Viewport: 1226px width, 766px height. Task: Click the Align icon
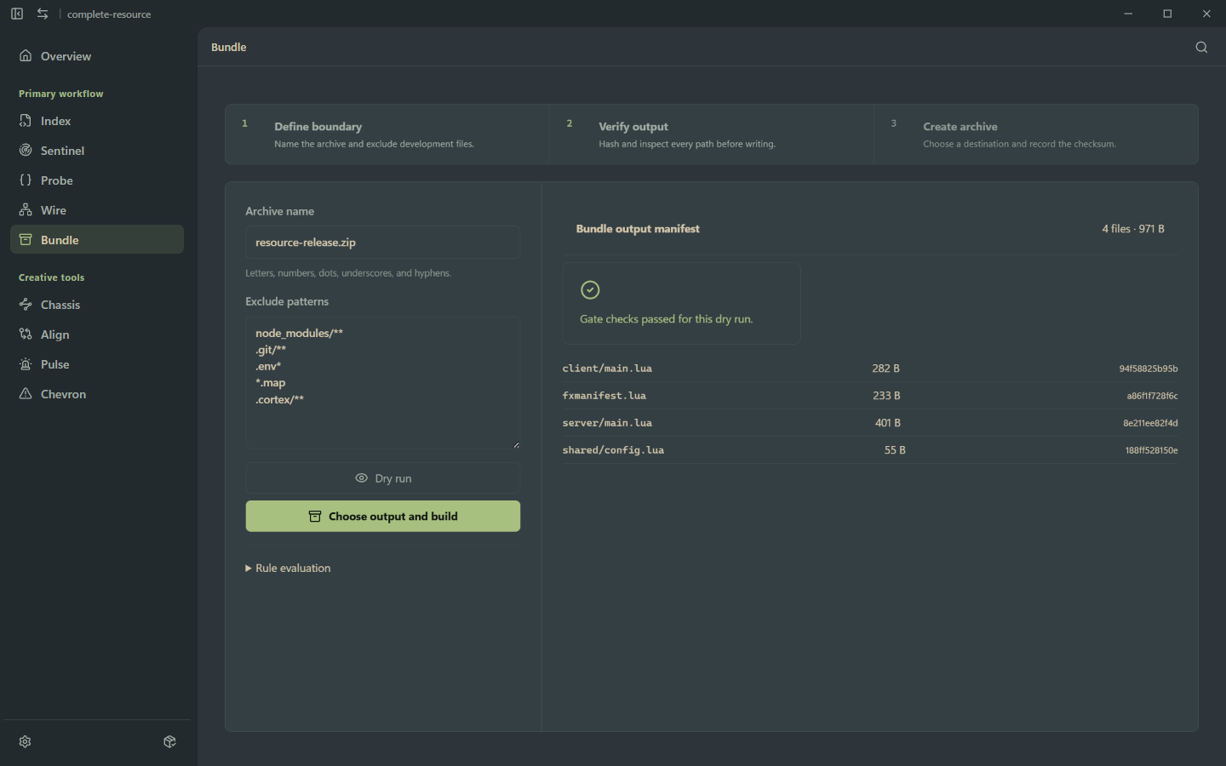pyautogui.click(x=26, y=334)
